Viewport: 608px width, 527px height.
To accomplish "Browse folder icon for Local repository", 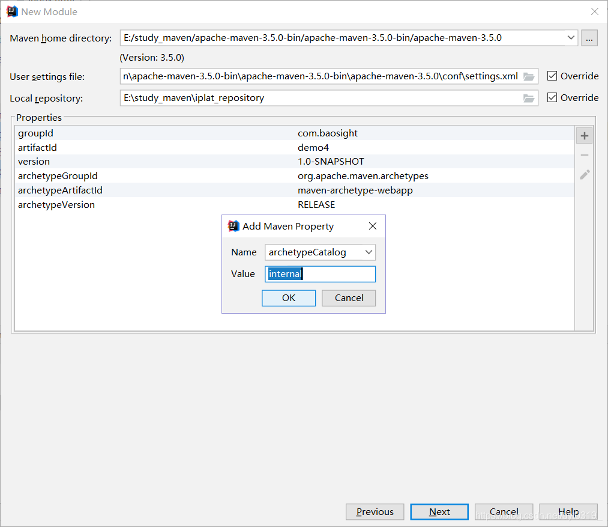I will [x=529, y=99].
